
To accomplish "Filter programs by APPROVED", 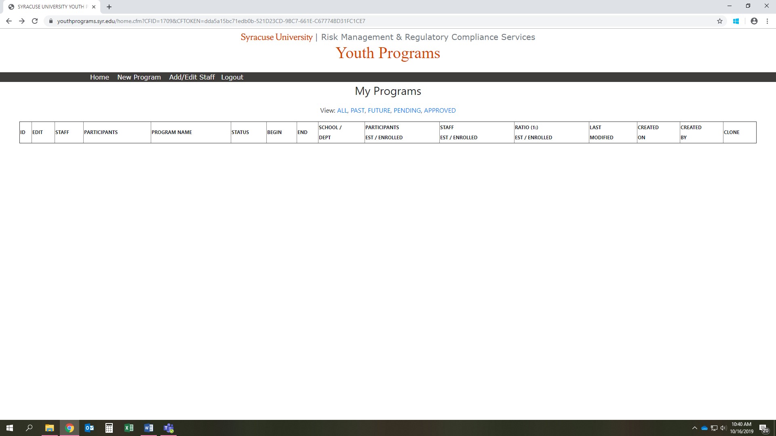I will pyautogui.click(x=440, y=110).
